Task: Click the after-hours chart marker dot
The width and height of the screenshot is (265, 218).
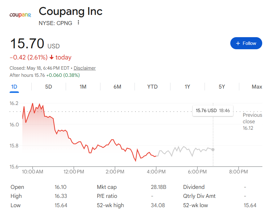Action: tap(213, 150)
